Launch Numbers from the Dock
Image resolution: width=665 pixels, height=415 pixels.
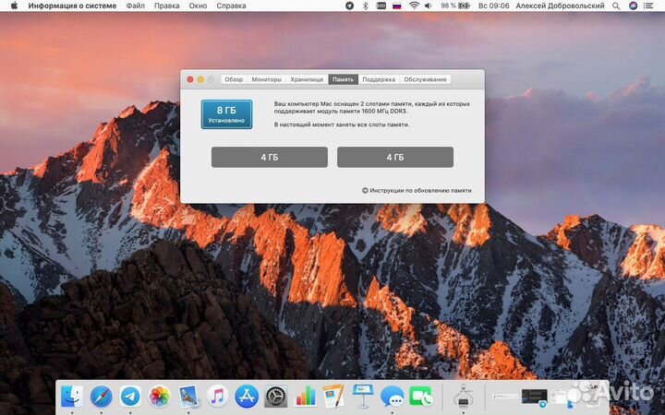[x=305, y=397]
